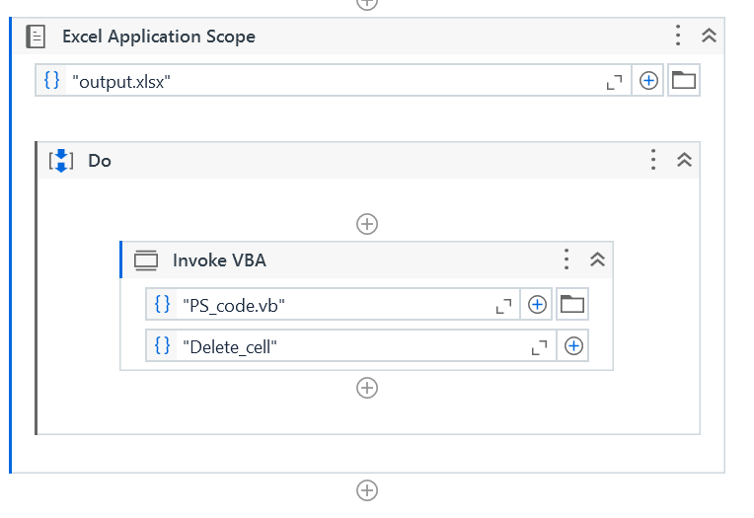Add activity above Invoke VBA
The image size is (754, 518).
point(367,224)
